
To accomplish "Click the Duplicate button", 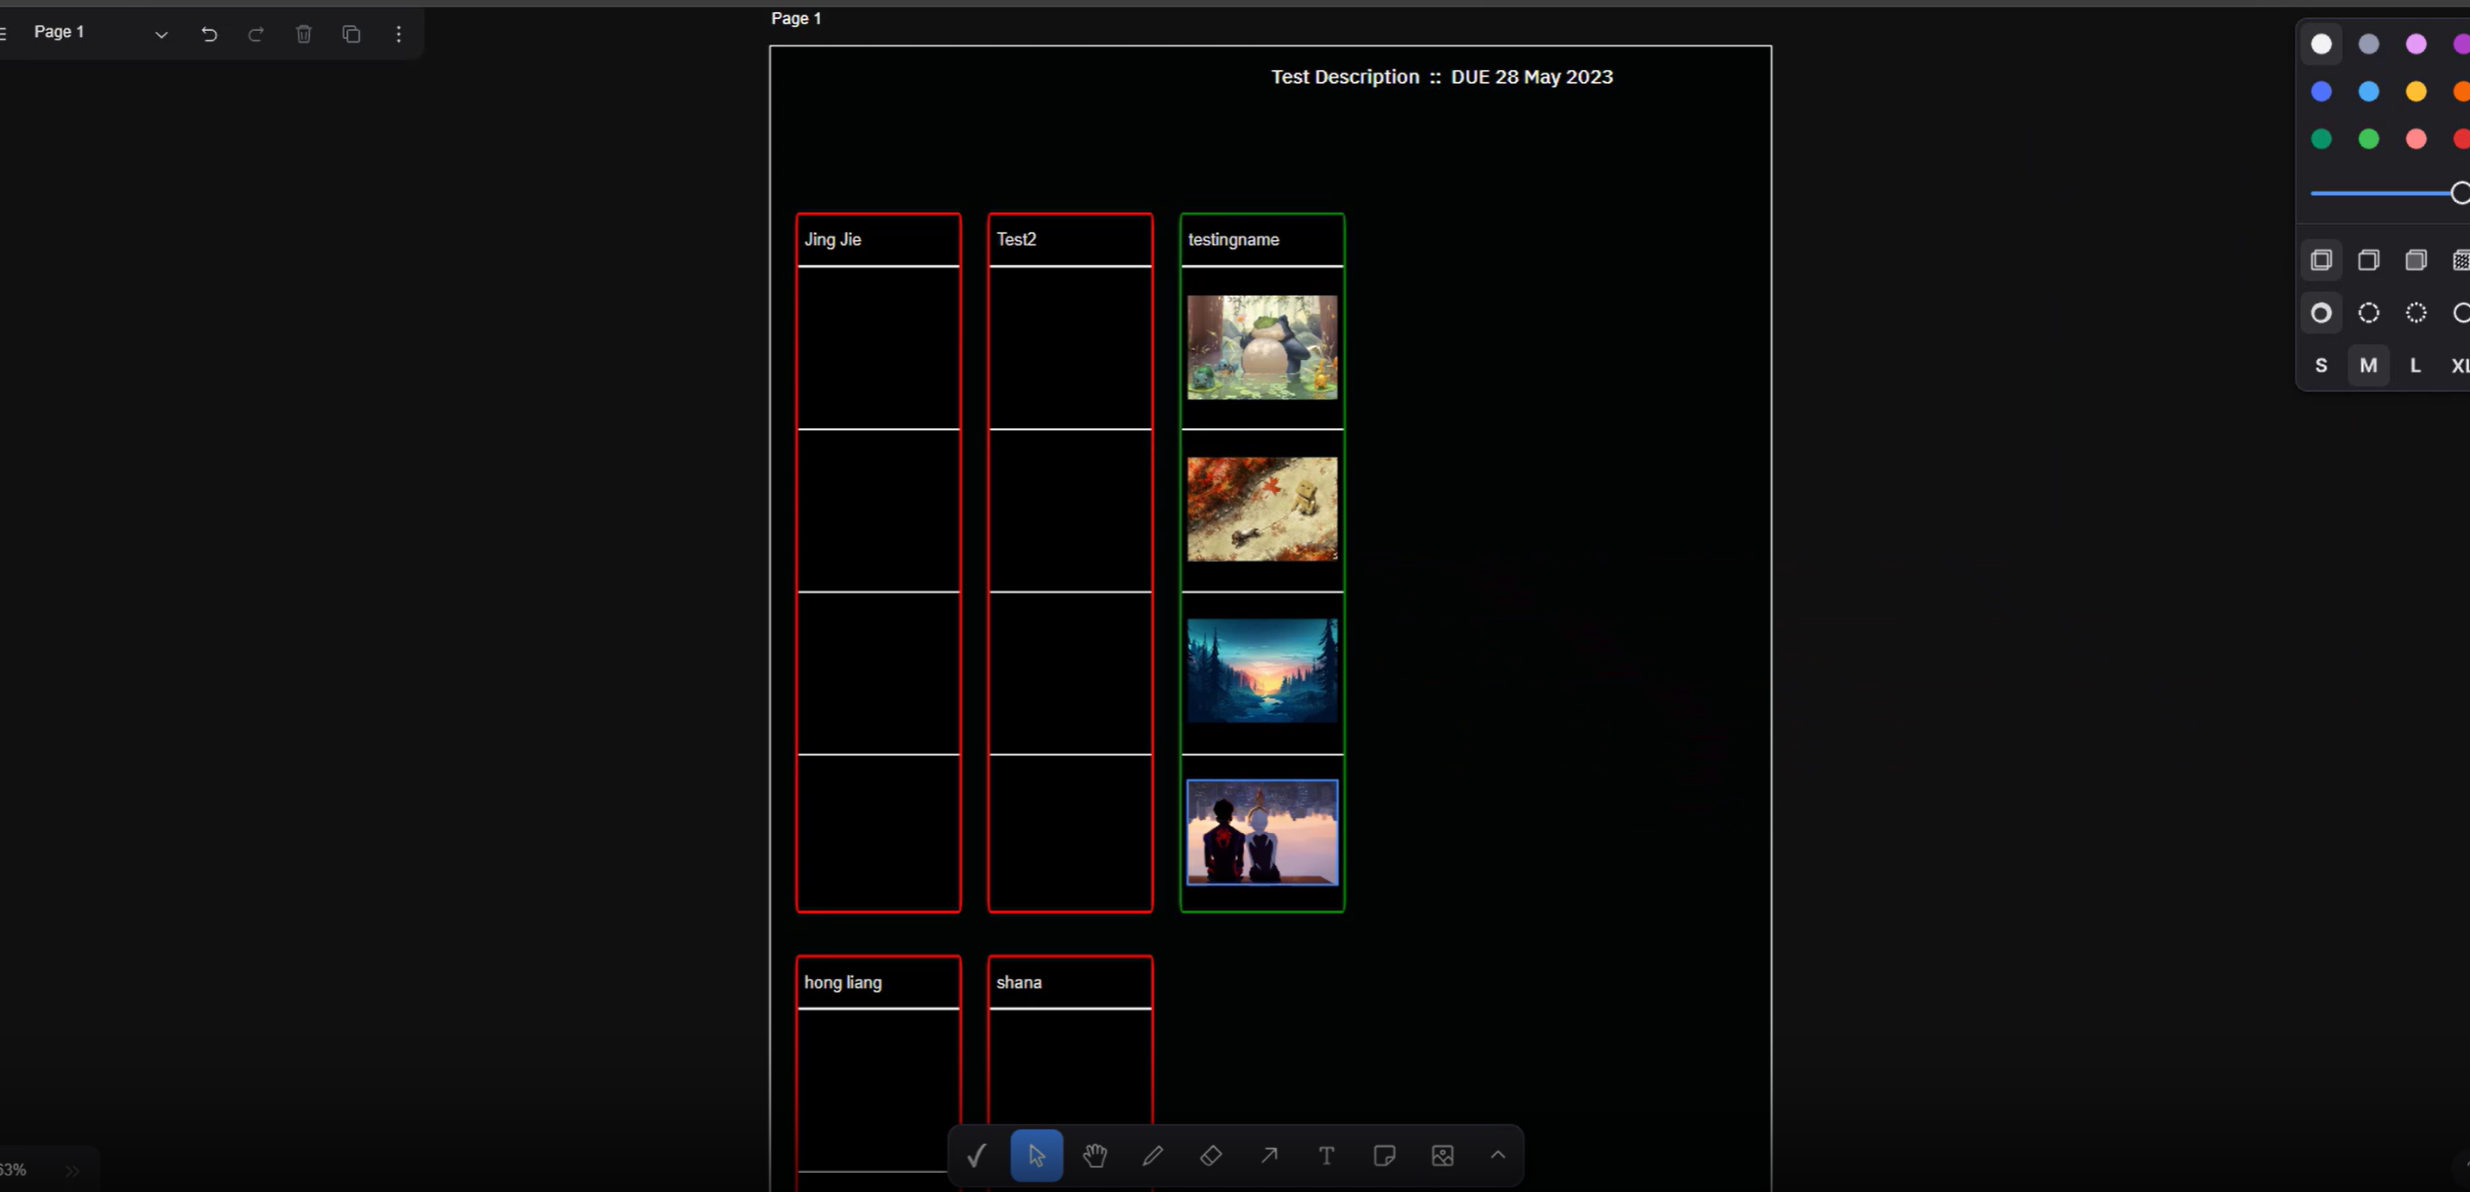I will pos(351,35).
